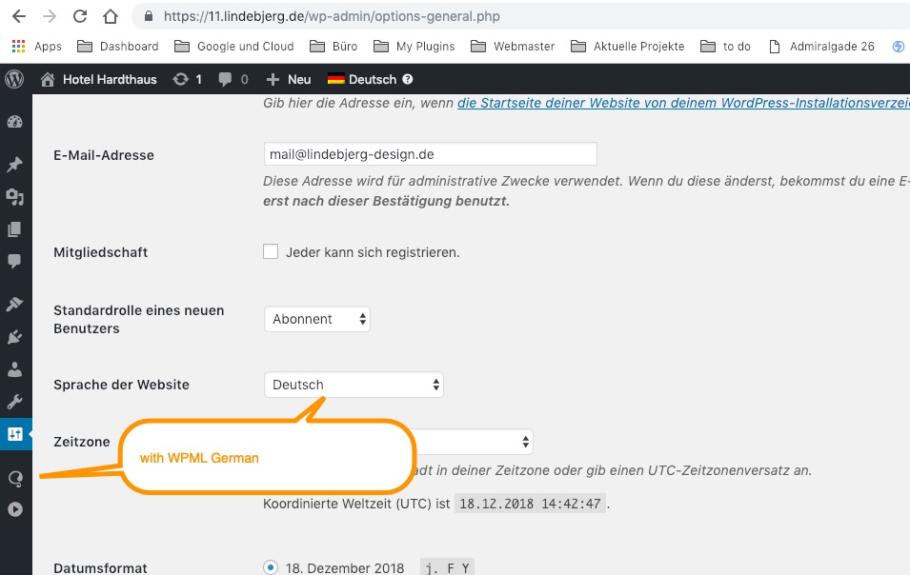Click the browser forward arrow

tap(50, 16)
